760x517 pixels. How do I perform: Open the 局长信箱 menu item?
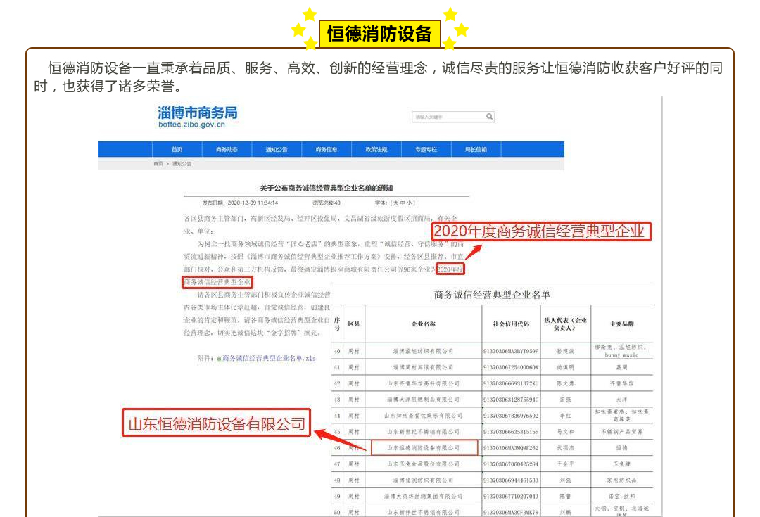pos(476,150)
